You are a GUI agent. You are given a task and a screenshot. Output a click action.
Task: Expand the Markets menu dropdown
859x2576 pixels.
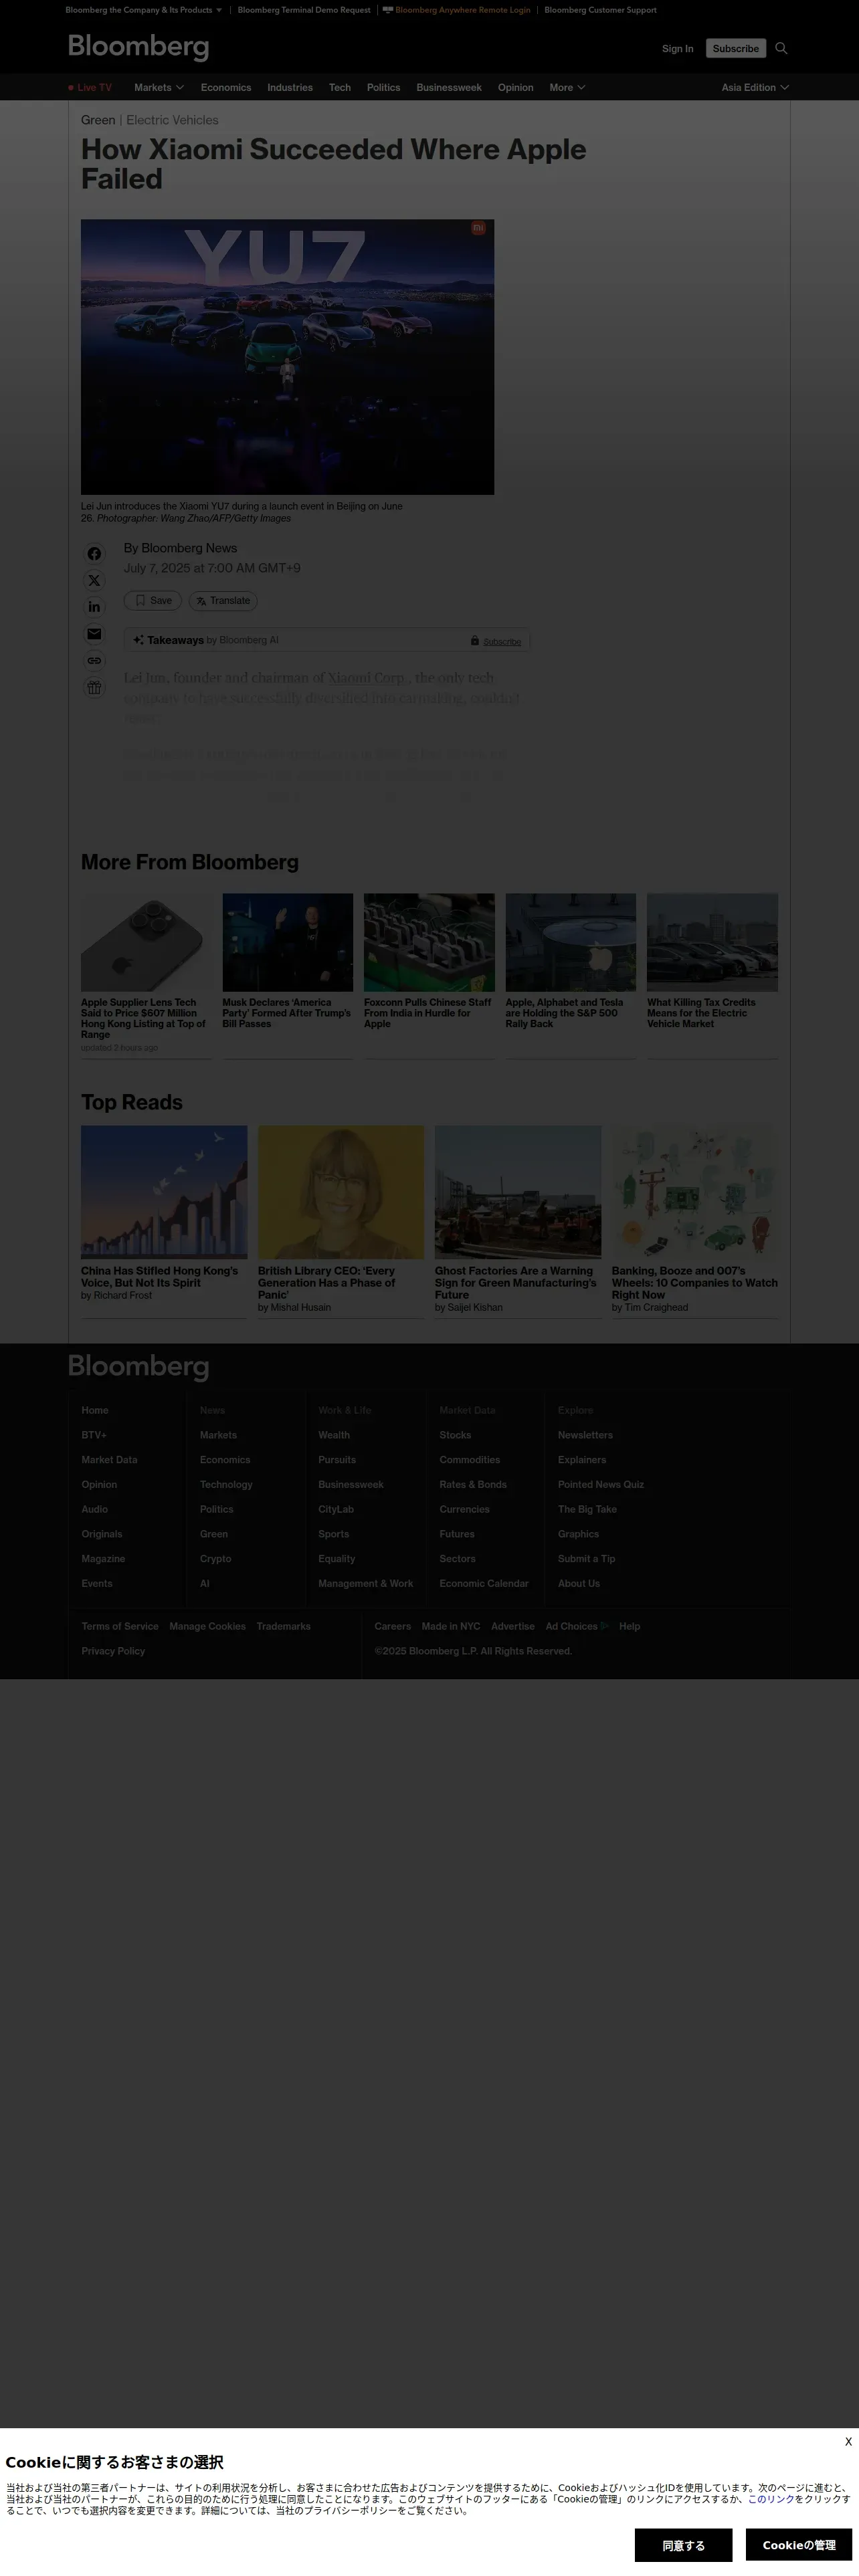click(159, 88)
